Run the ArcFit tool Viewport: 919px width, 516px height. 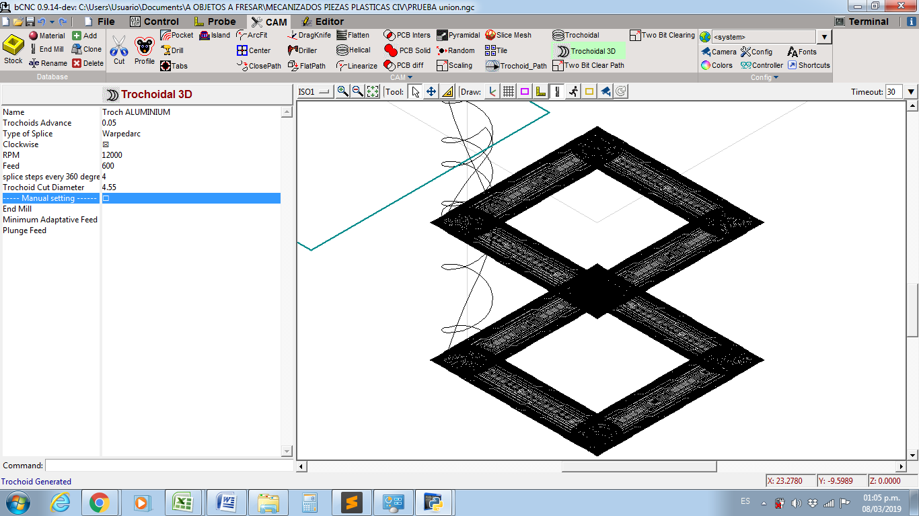[x=252, y=35]
